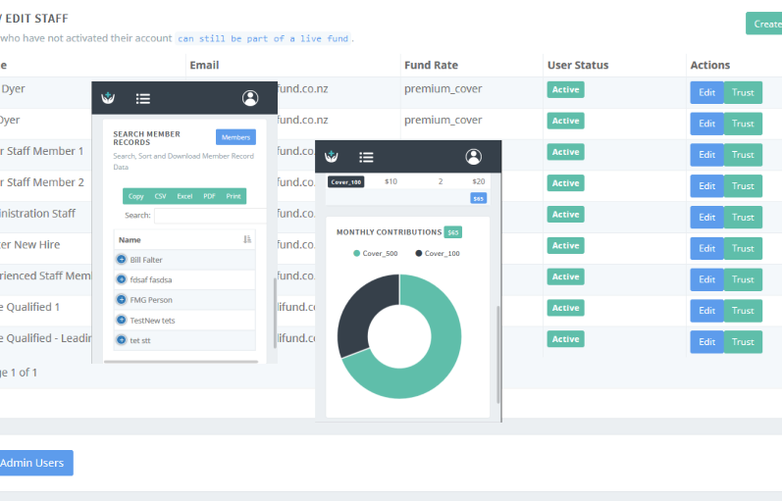Click the user avatar icon in right mobile panel
This screenshot has width=782, height=501.
tap(474, 157)
